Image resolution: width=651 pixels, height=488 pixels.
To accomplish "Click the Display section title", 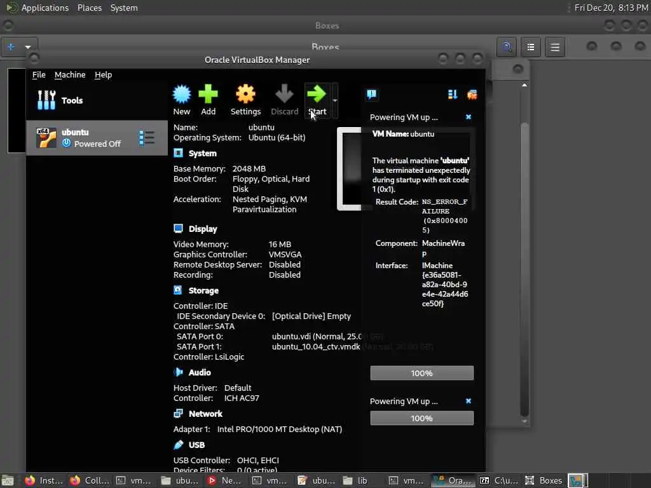I will pos(203,229).
